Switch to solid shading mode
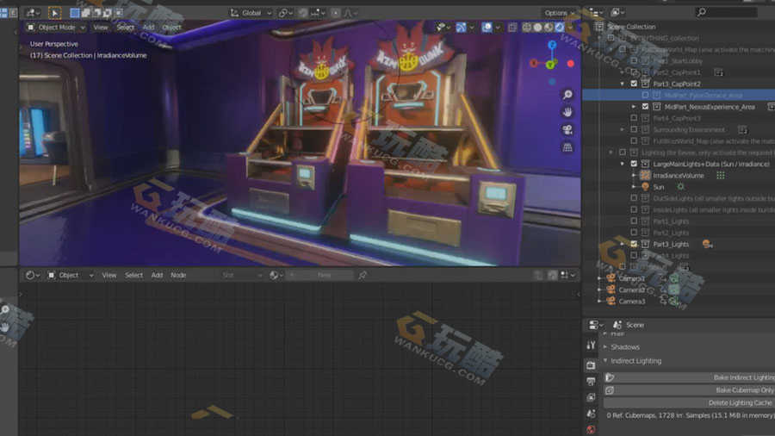This screenshot has height=436, width=775. point(537,28)
